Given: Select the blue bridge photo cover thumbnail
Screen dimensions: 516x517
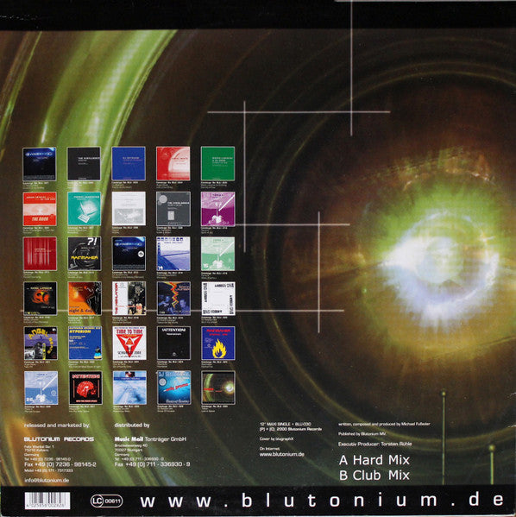Looking at the screenshot, I should [x=173, y=254].
